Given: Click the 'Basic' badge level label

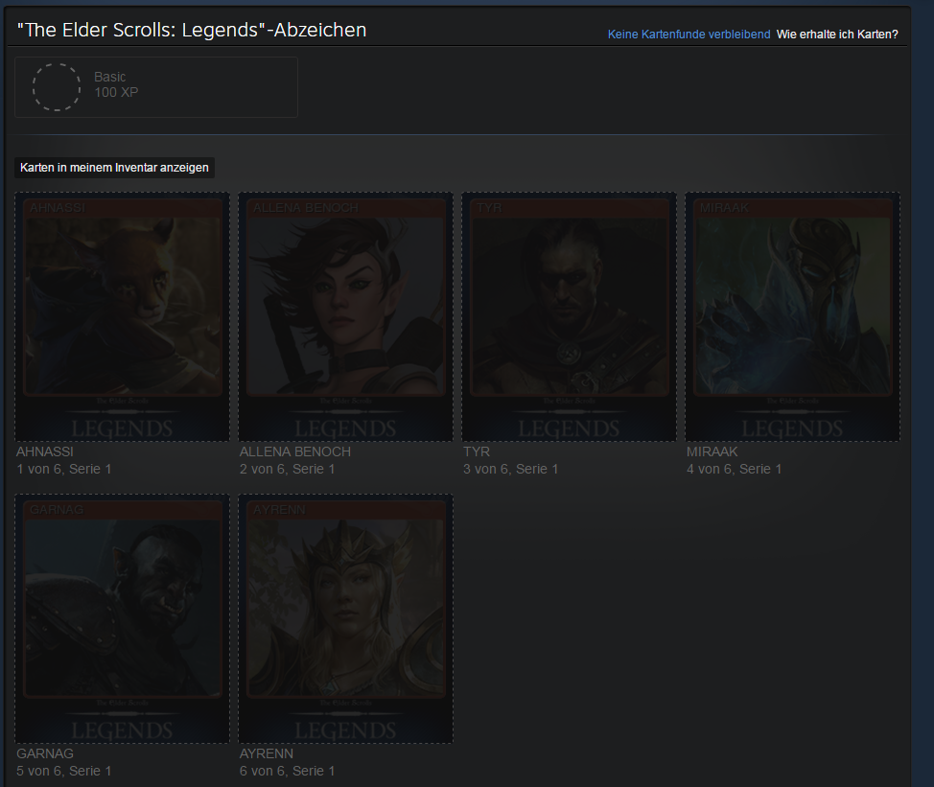Looking at the screenshot, I should [110, 77].
